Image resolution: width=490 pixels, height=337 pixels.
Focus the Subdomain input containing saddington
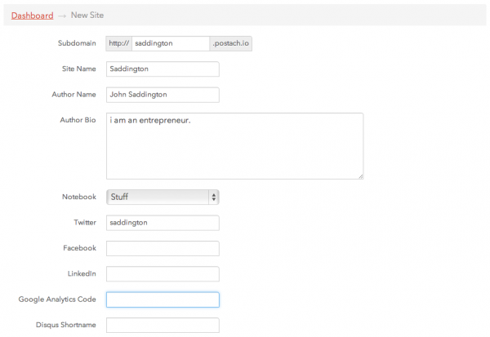tap(171, 43)
